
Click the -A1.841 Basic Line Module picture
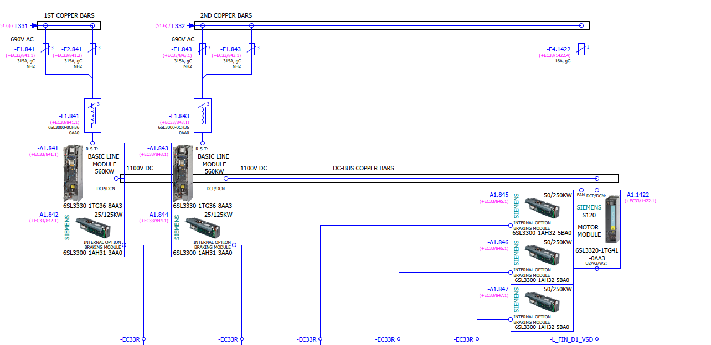pyautogui.click(x=73, y=173)
